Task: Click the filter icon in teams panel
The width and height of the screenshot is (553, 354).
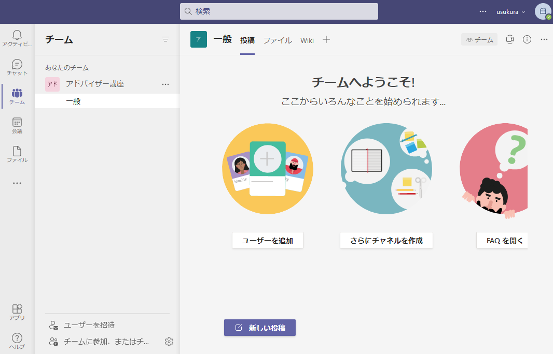Action: click(x=165, y=39)
